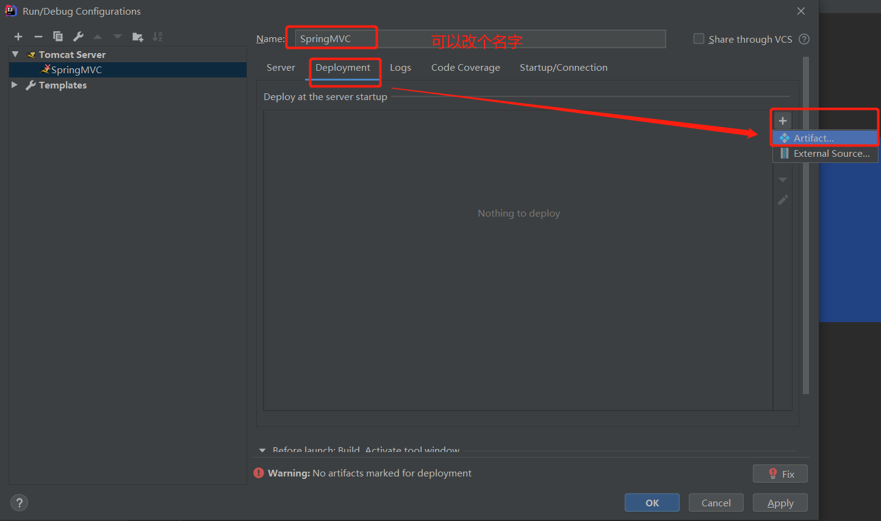Click the 'Deploy at the server startup' label
This screenshot has width=881, height=521.
(x=325, y=97)
